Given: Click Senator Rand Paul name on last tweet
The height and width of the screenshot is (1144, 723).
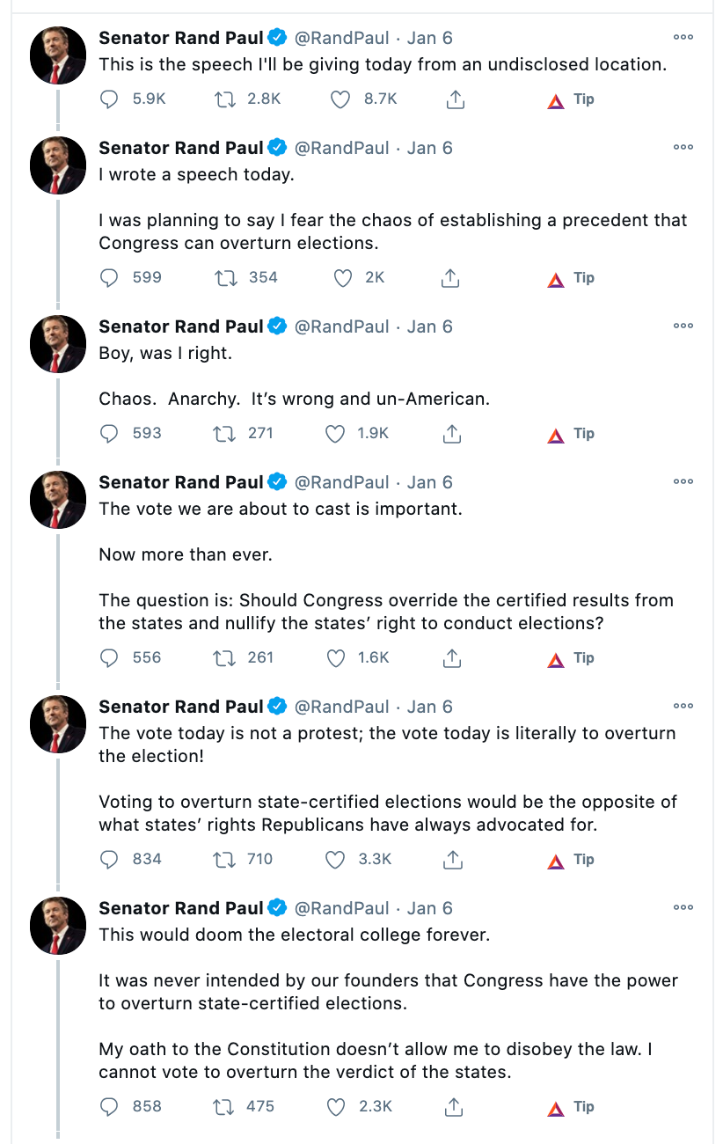Looking at the screenshot, I should click(x=181, y=908).
